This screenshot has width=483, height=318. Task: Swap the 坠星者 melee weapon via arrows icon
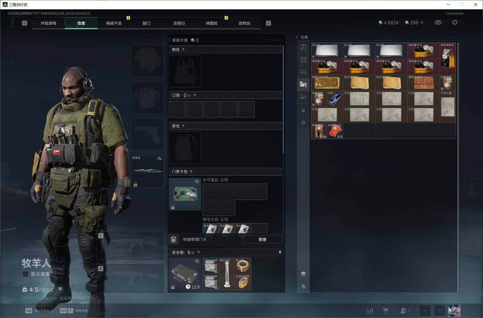point(159,158)
